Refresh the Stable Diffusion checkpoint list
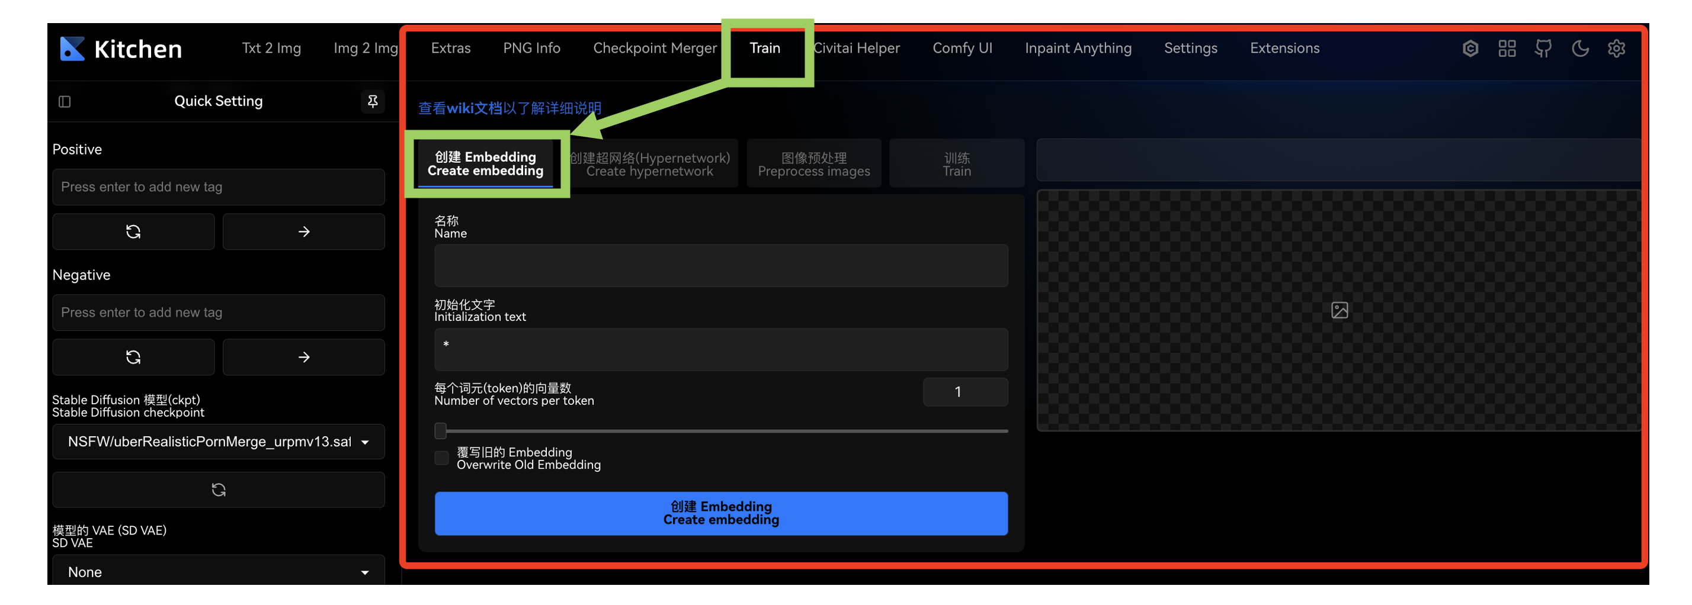The height and width of the screenshot is (605, 1692). pyautogui.click(x=218, y=490)
